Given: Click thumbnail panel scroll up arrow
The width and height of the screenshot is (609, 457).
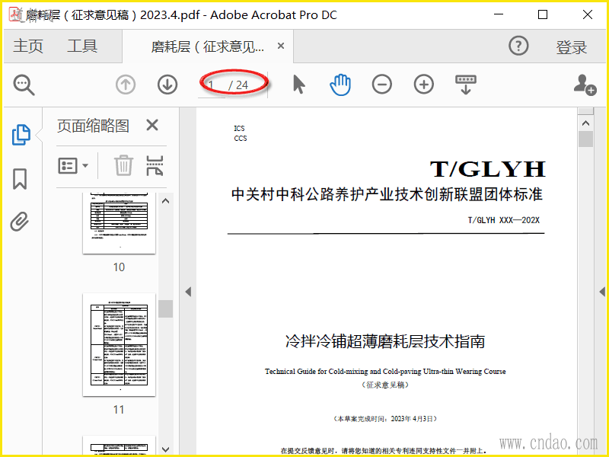Looking at the screenshot, I should point(165,201).
